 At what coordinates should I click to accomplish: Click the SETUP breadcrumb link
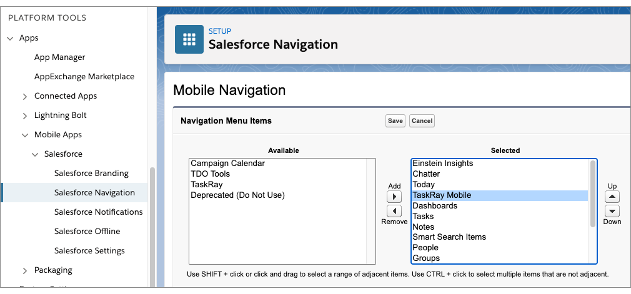click(x=220, y=31)
